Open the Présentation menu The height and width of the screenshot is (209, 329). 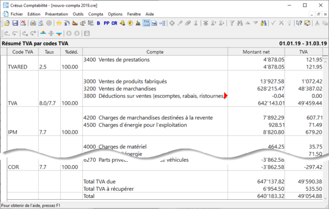(x=56, y=14)
